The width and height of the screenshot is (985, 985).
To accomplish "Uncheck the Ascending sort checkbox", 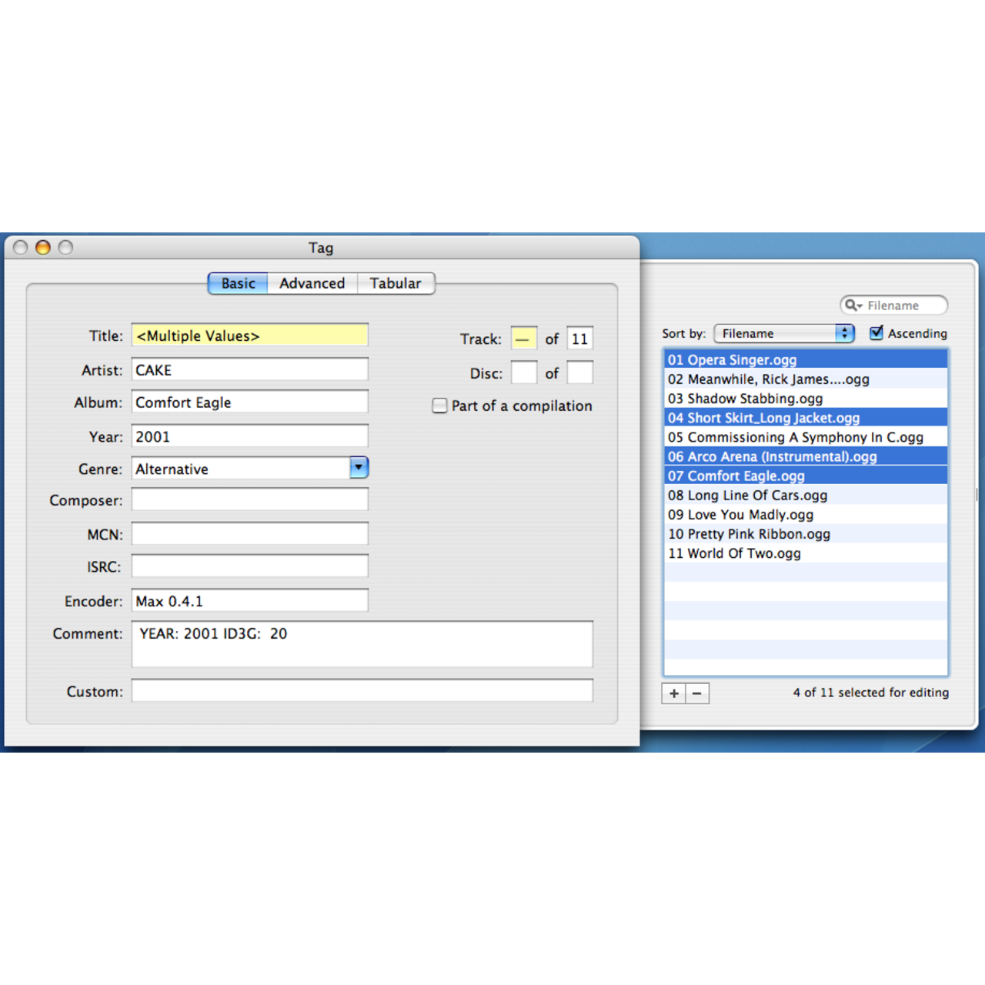I will point(876,333).
